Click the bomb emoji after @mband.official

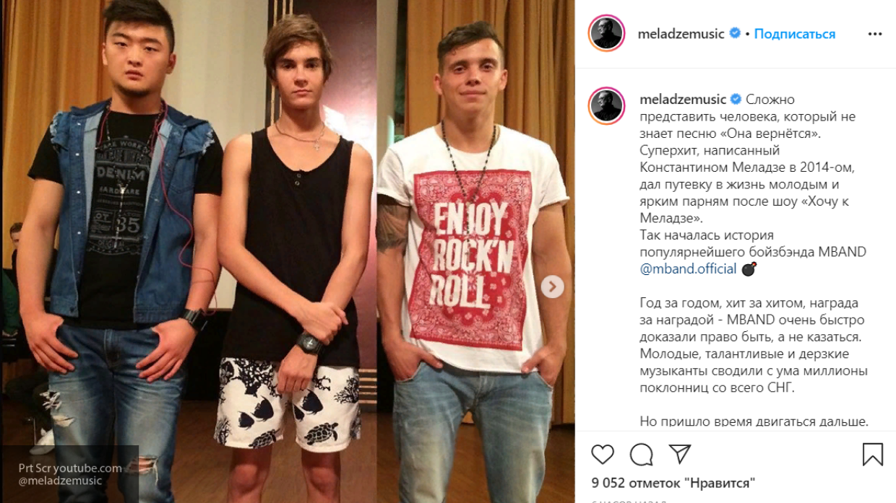pyautogui.click(x=749, y=269)
